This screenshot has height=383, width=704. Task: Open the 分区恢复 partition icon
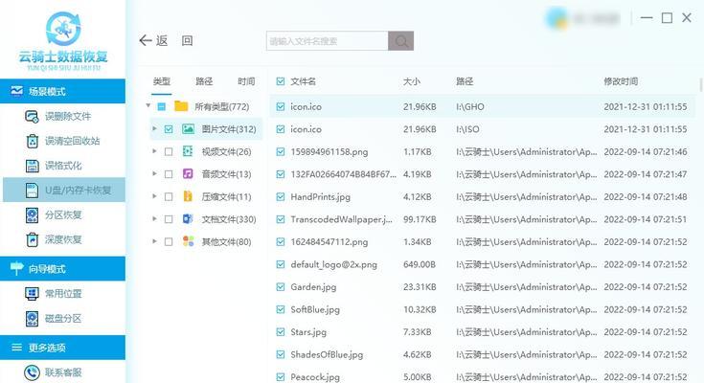coord(32,215)
